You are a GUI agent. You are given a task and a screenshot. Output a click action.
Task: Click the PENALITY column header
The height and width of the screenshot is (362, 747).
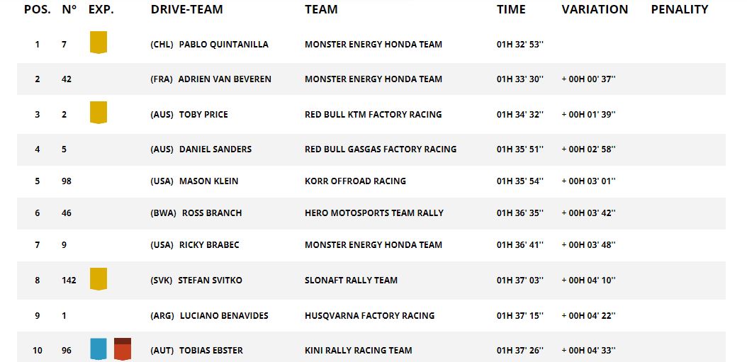[680, 9]
